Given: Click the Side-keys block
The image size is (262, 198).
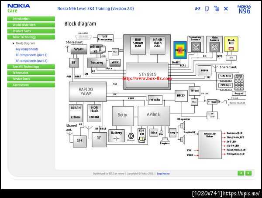Looking at the screenshot, I should click(x=225, y=76).
